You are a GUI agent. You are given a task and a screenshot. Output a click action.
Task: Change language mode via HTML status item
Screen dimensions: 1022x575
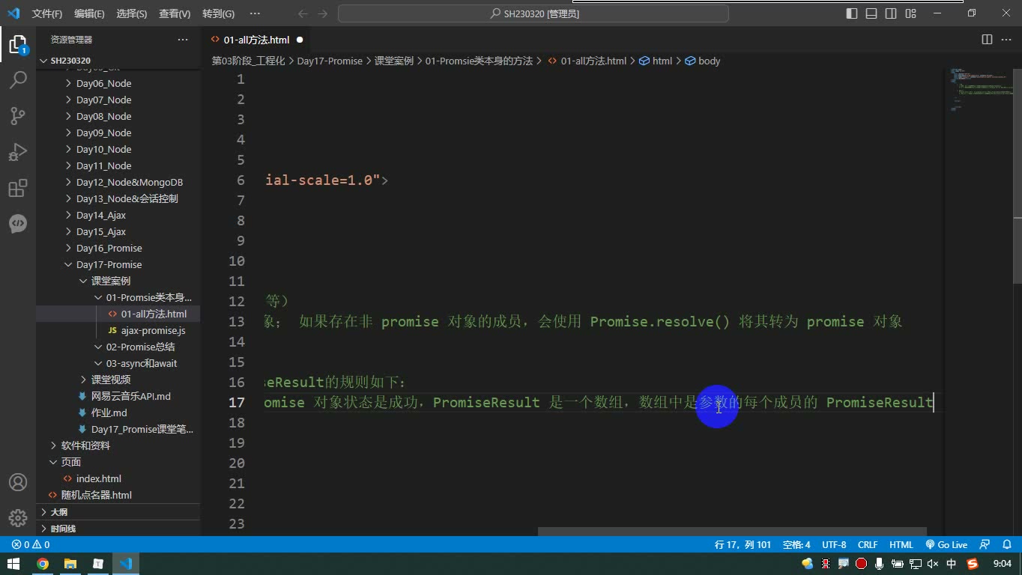tap(901, 545)
